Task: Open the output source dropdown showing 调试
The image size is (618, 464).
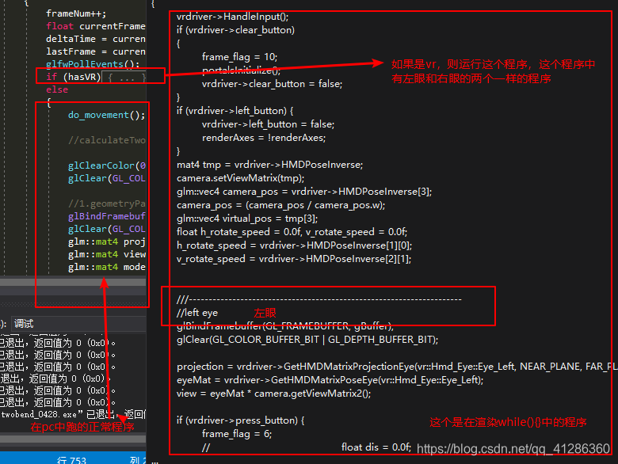Action: [78, 324]
